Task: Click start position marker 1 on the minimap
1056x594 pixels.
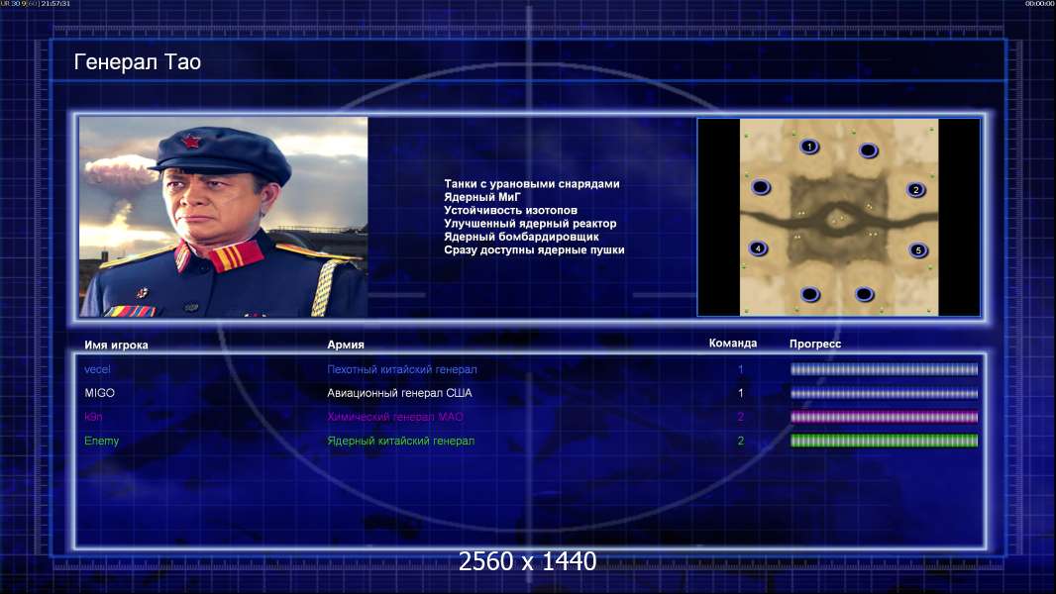Action: tap(809, 146)
